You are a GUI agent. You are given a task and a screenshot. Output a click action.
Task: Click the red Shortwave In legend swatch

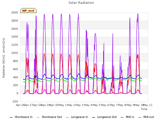click(x=11, y=117)
